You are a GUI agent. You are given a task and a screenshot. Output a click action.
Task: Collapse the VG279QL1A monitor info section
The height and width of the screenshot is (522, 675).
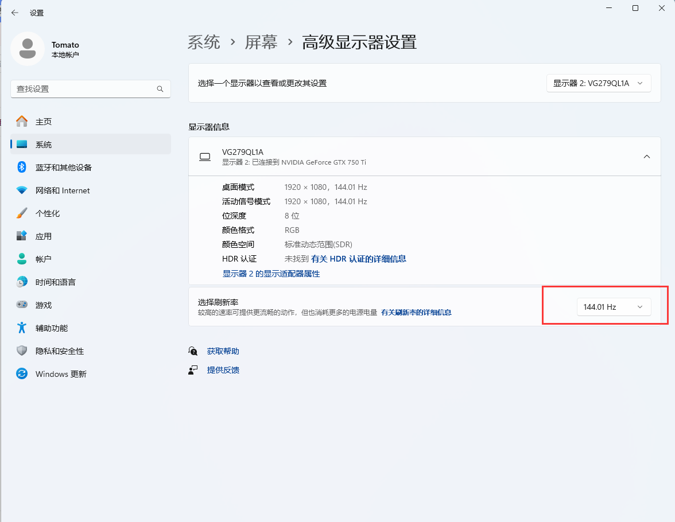tap(646, 157)
